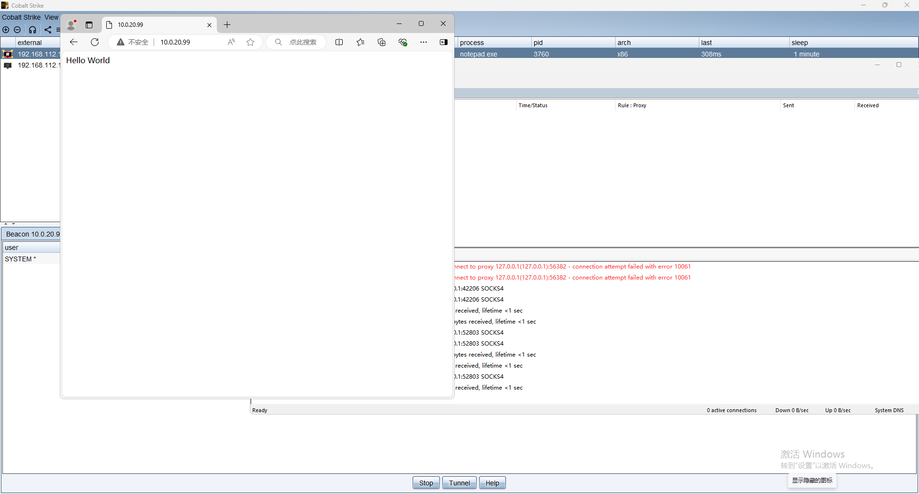Open the browser collections icon

tap(381, 42)
